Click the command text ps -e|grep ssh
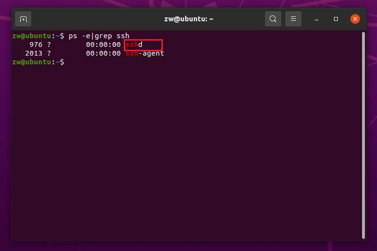 tap(99, 36)
